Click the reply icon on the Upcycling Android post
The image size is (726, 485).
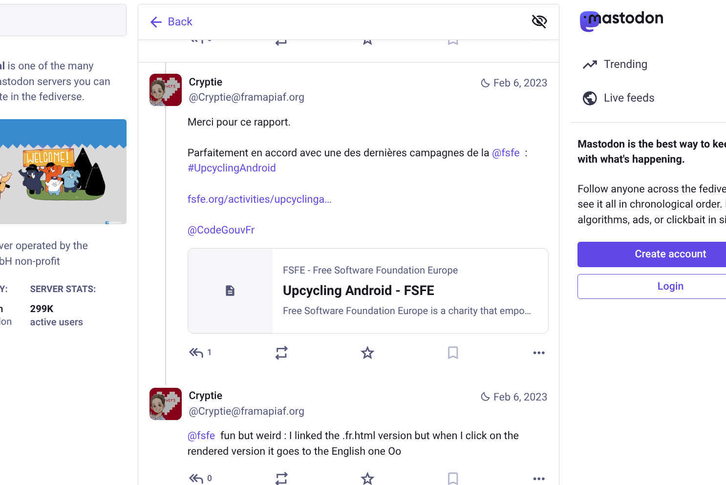pos(196,353)
